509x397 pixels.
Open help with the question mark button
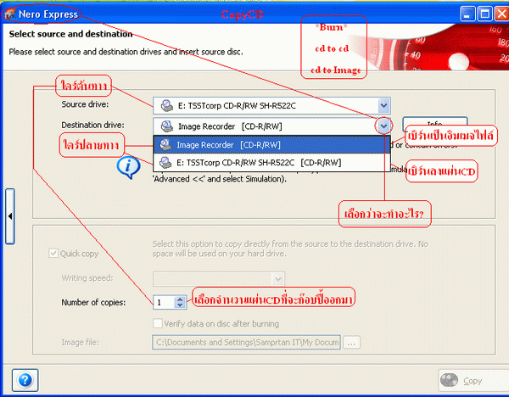point(25,380)
